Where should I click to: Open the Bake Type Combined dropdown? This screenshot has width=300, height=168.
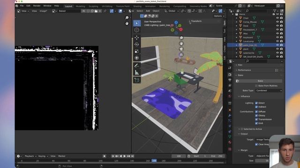pos(269,91)
